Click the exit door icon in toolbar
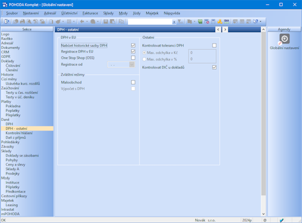Image resolution: width=302 pixels, height=223 pixels. coord(7,21)
